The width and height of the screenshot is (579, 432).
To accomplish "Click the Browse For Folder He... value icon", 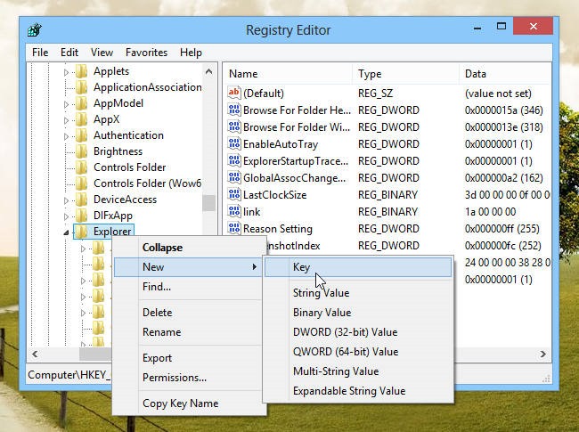I will click(x=234, y=110).
